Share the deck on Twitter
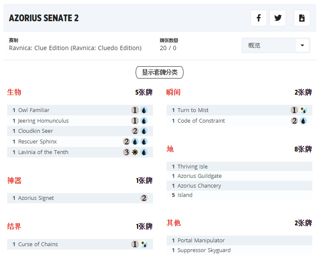 pyautogui.click(x=278, y=18)
